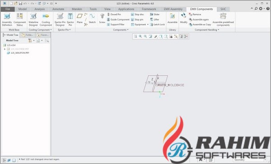The height and width of the screenshot is (164, 271).
Task: Switch to the Folder browser tab
Action: pos(28,35)
